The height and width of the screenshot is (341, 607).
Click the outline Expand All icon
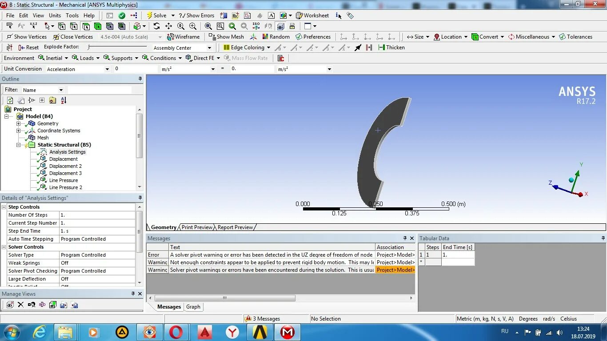42,100
